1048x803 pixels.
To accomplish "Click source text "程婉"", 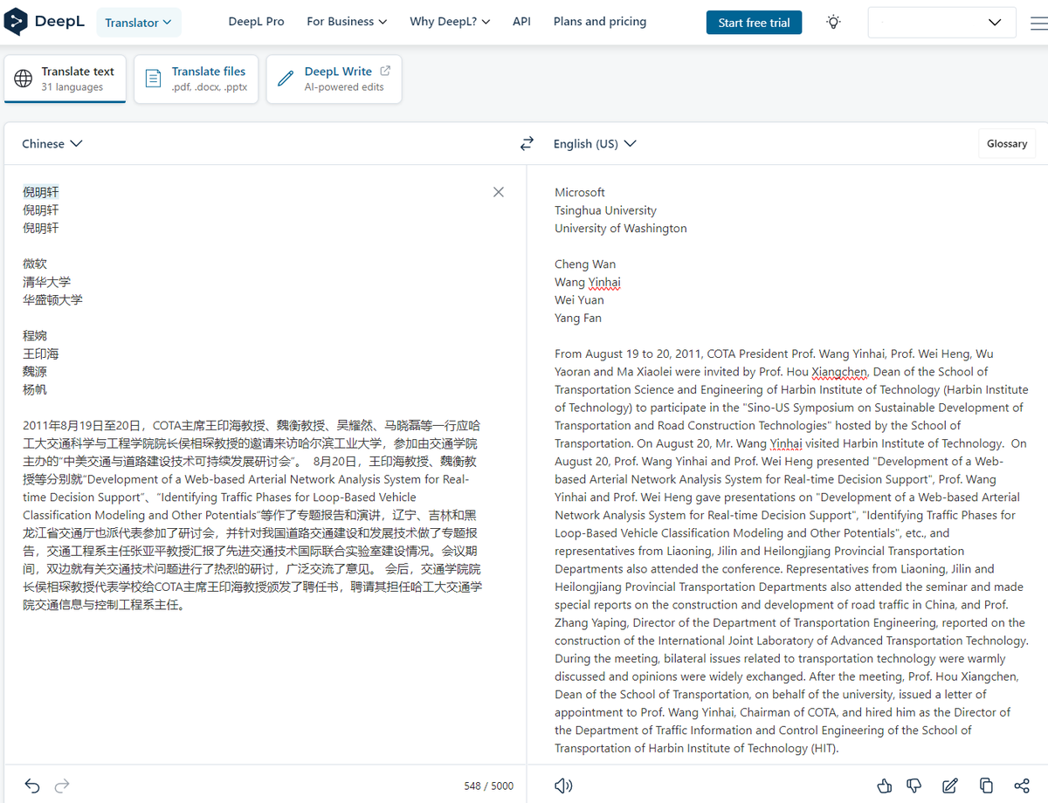I will 35,335.
